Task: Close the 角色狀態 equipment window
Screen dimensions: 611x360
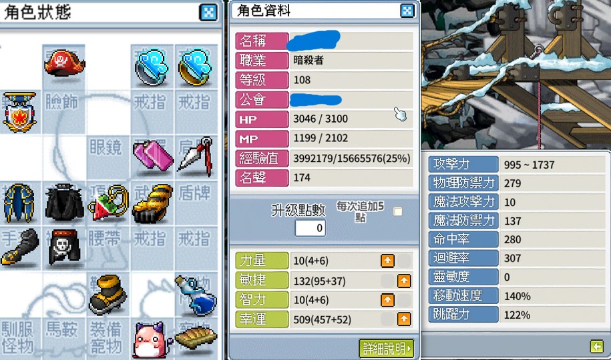Action: click(x=208, y=13)
